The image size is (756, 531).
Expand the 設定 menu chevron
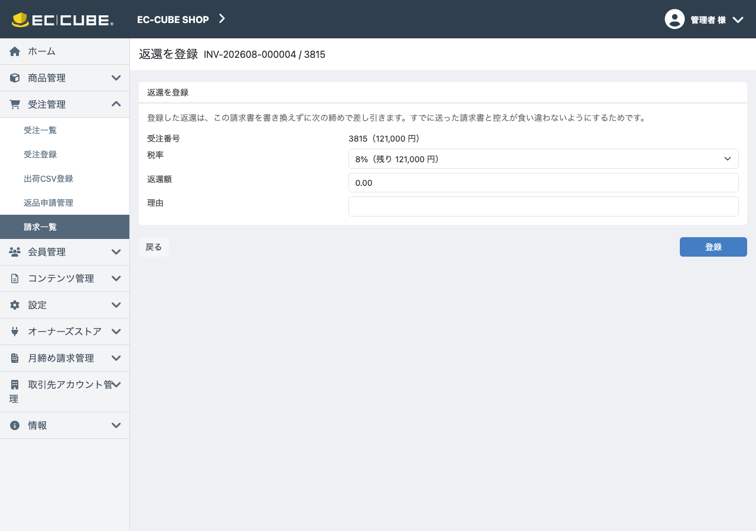(116, 305)
